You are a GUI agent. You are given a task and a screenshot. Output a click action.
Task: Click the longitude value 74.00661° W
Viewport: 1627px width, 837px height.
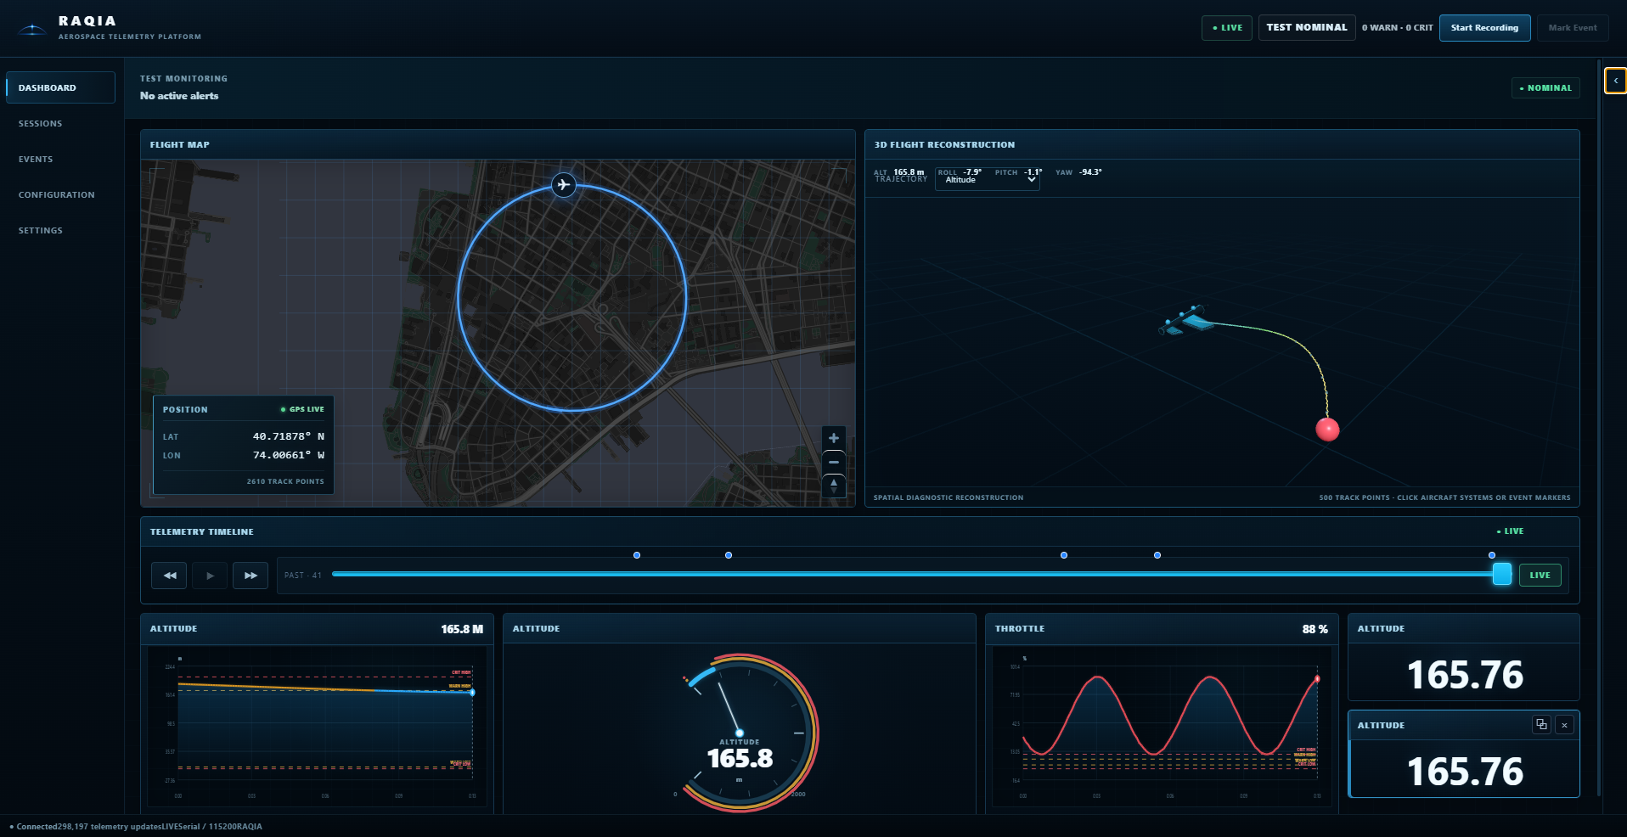point(289,455)
